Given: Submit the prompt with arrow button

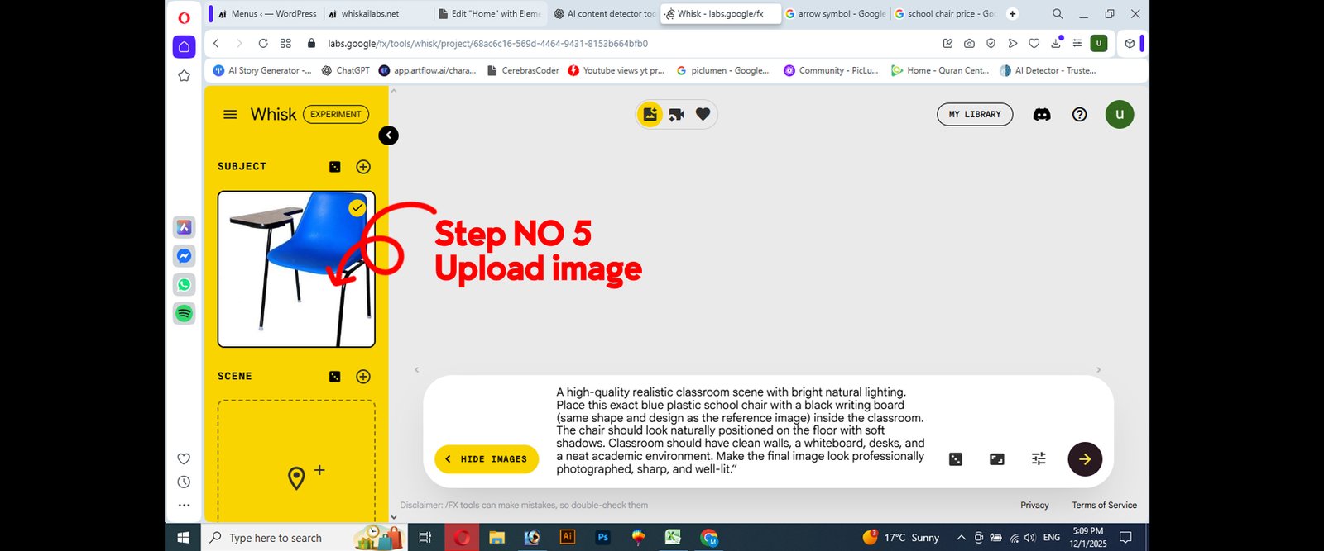Looking at the screenshot, I should pos(1084,459).
